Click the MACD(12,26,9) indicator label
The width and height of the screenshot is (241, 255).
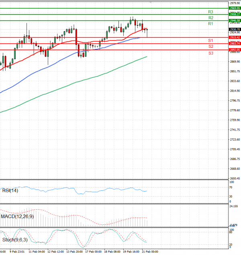tap(17, 216)
